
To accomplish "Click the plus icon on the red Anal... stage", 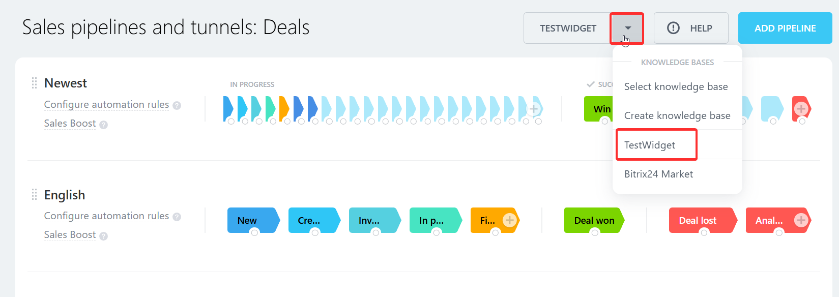I will 802,220.
